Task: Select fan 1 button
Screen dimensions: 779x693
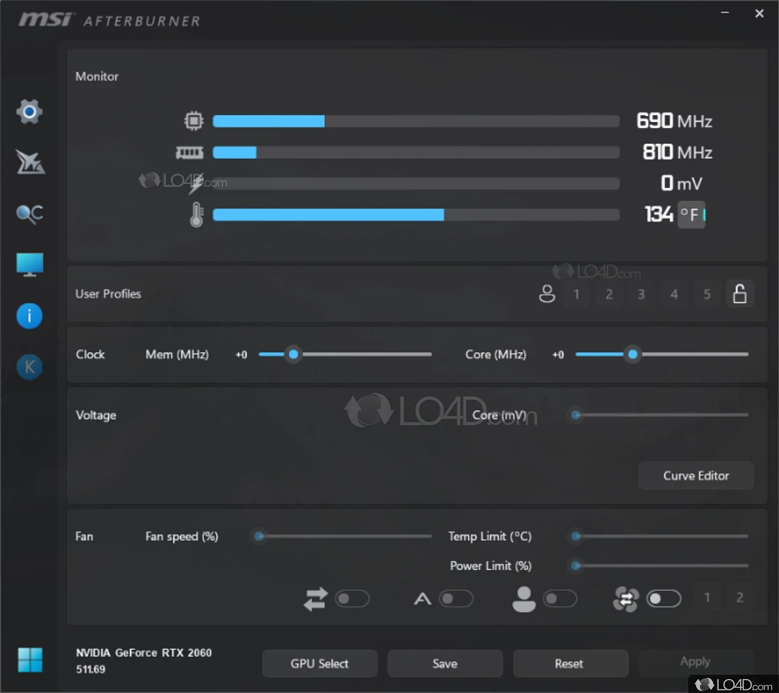Action: click(707, 597)
